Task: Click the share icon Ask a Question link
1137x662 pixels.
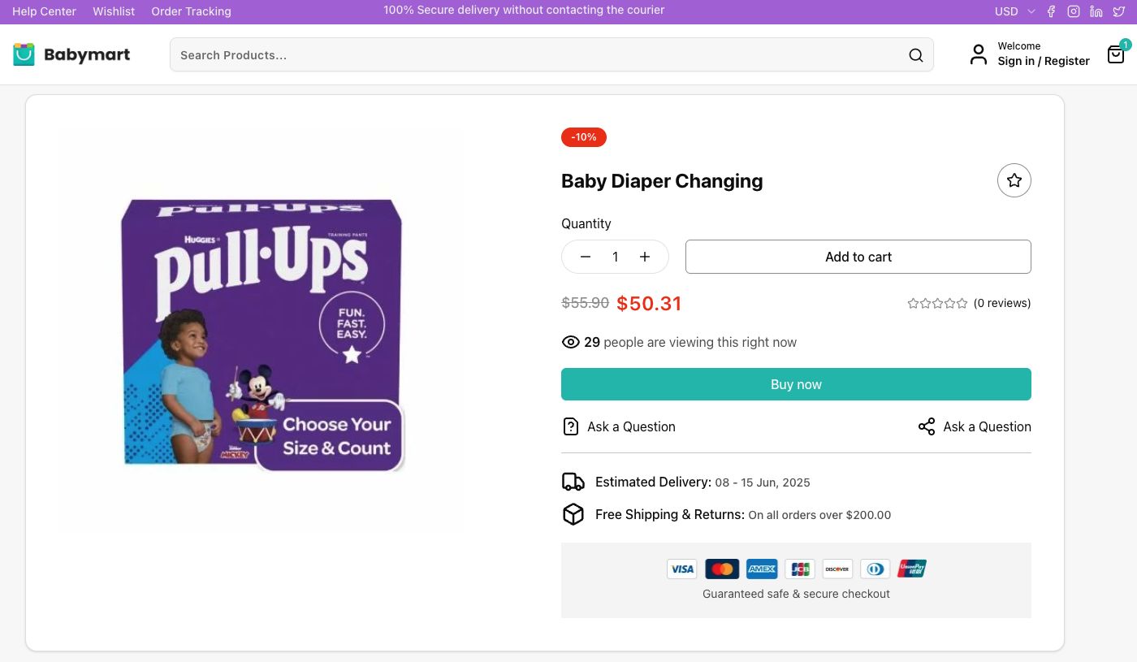Action: (x=975, y=426)
